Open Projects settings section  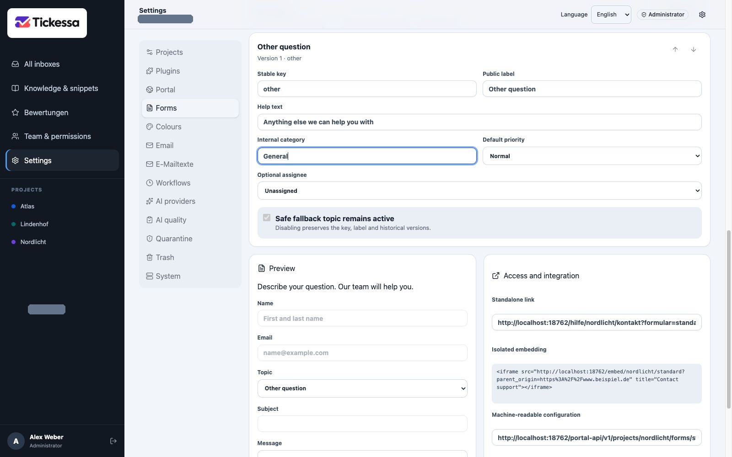pos(190,52)
